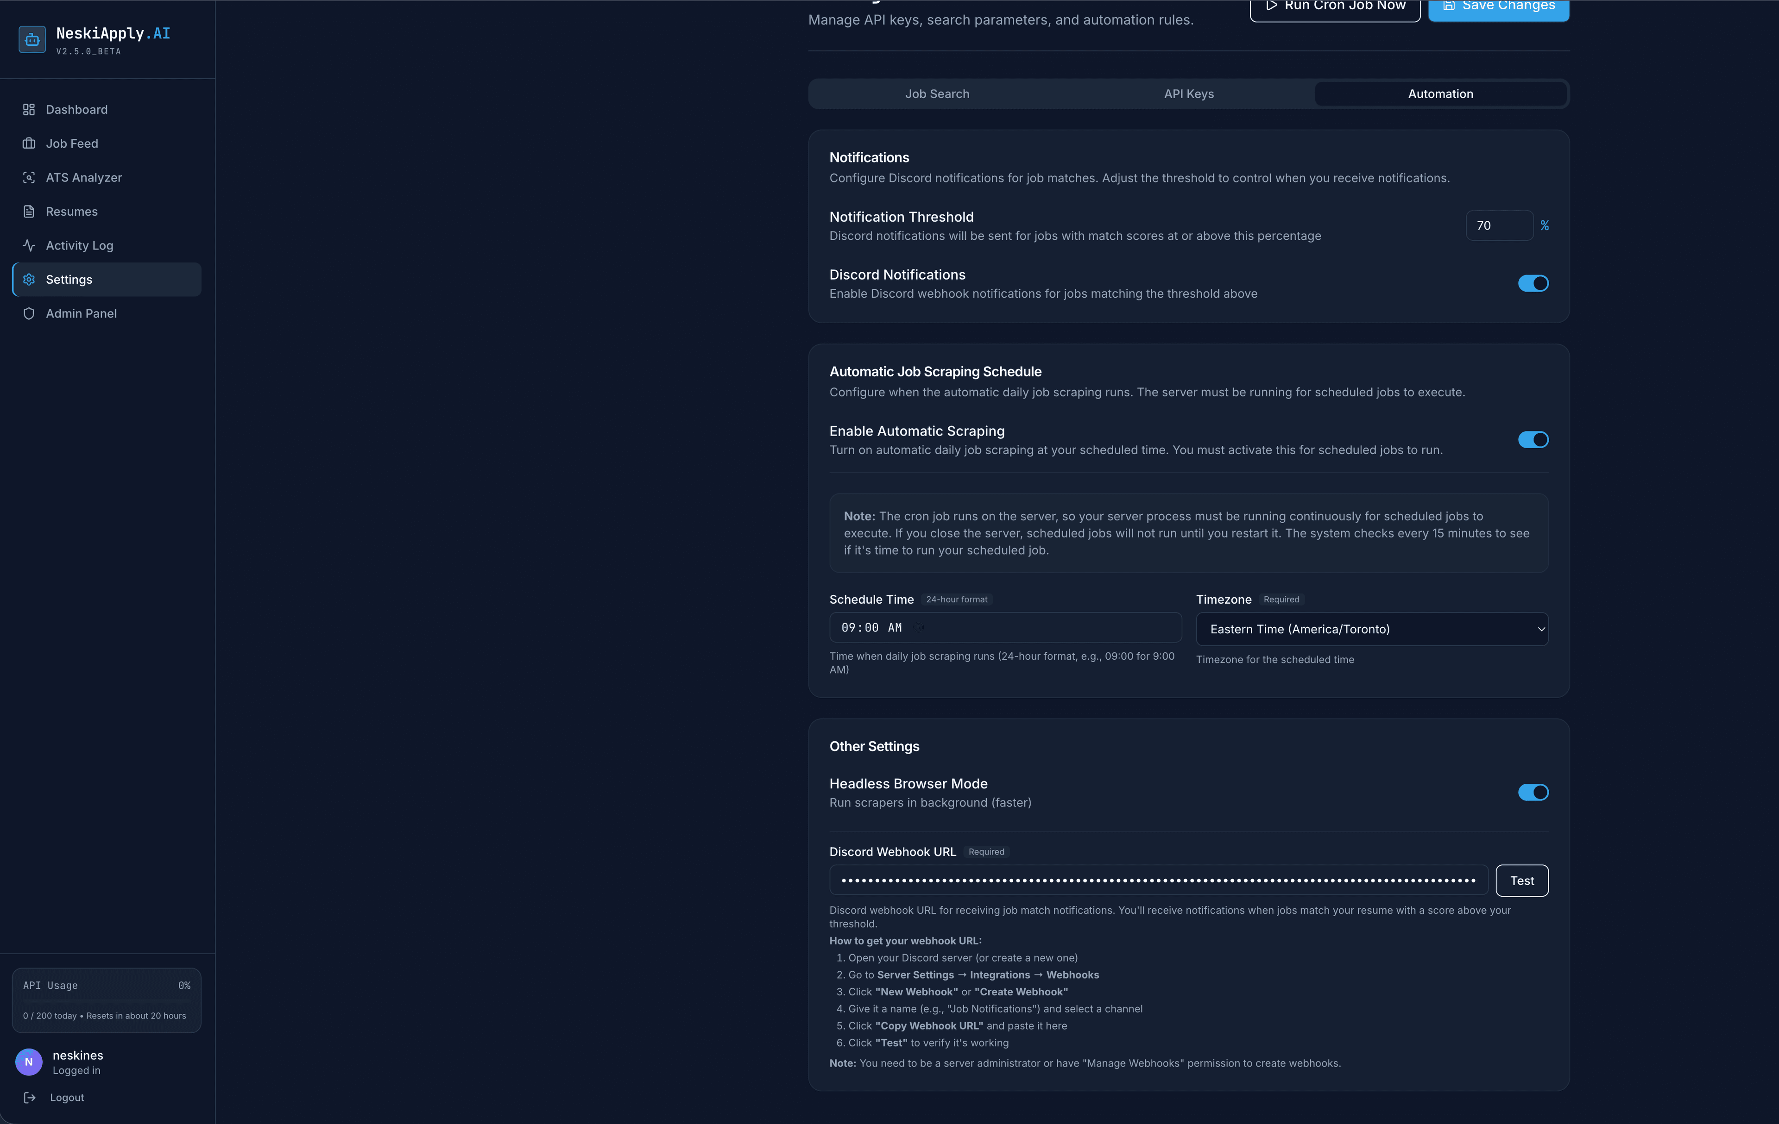The height and width of the screenshot is (1124, 1779).
Task: Turn off Enable Automatic Scraping
Action: (x=1533, y=439)
